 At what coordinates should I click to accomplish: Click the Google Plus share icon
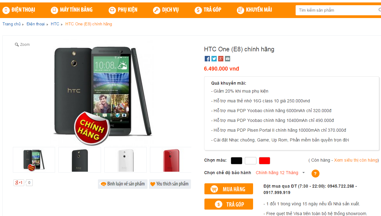(x=221, y=59)
